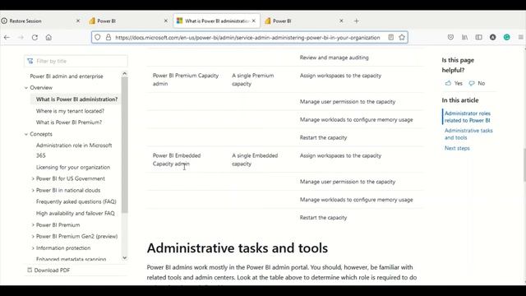Open the browser home page icon

pyautogui.click(x=48, y=38)
